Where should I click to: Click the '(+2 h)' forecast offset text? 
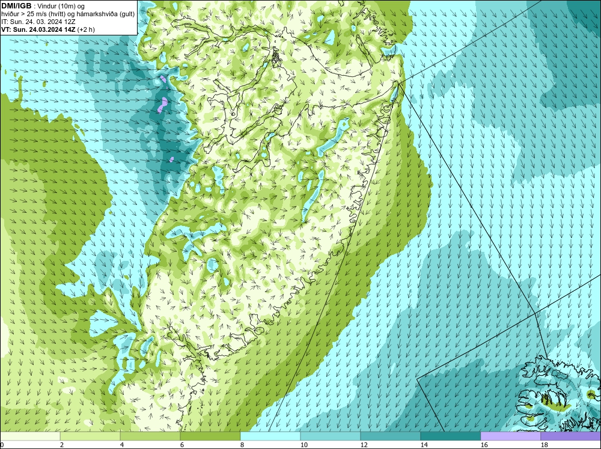point(86,29)
